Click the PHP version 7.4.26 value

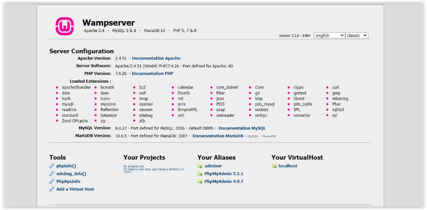[x=121, y=74]
